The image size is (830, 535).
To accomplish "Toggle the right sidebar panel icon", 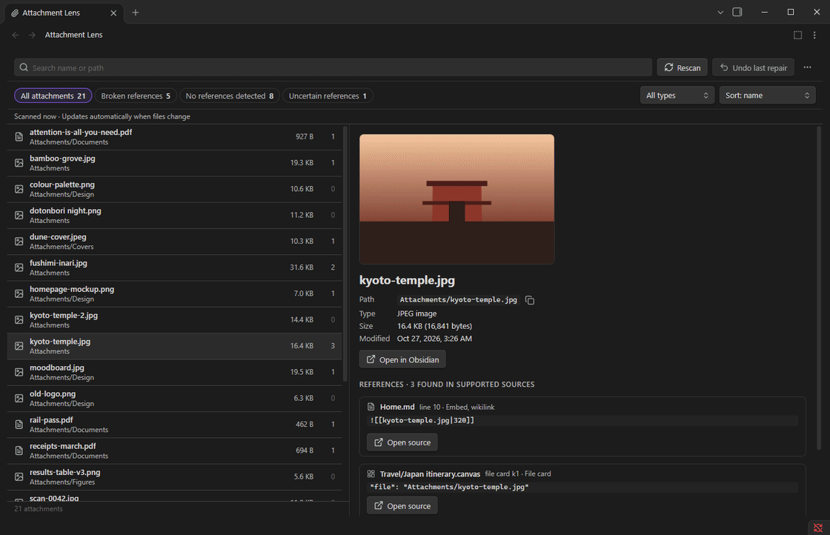I will click(x=737, y=12).
